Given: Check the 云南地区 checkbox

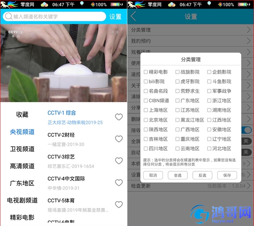Looking at the screenshot, I should 177,148.
